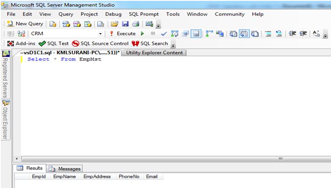The image size is (331, 188).
Task: Switch to Utility Explorer Content tab
Action: (154, 53)
